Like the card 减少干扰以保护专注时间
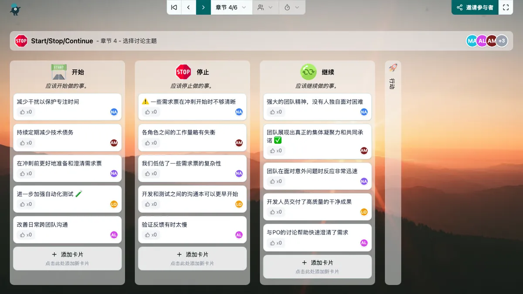This screenshot has height=294, width=523. 26,112
